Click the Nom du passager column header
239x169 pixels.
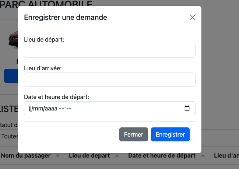[26, 156]
